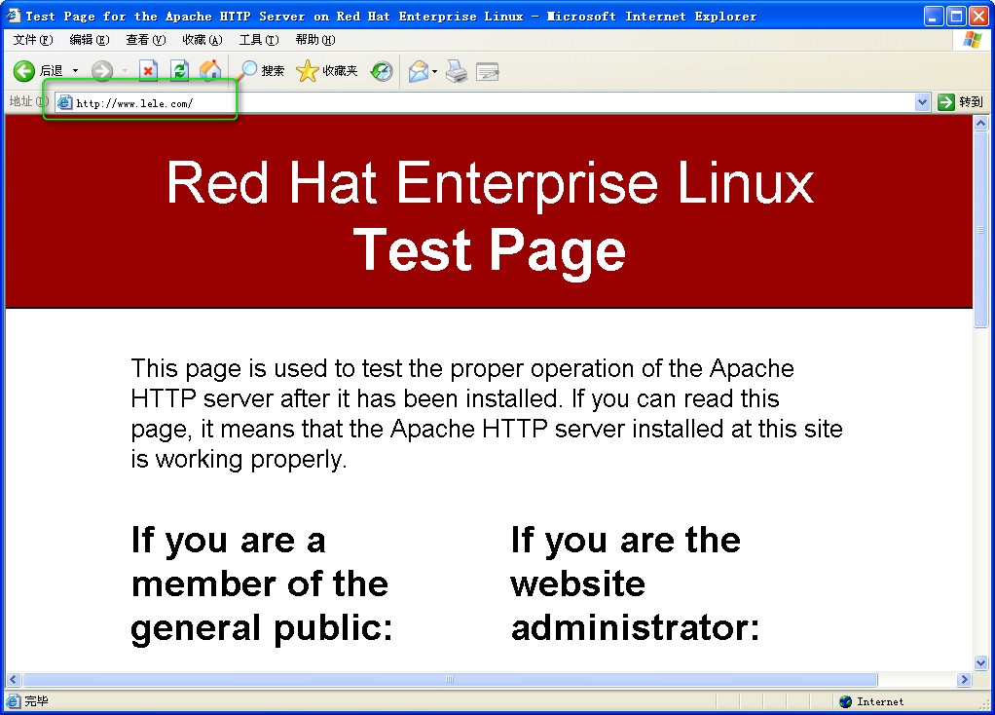
Task: Click the Internet zone status icon
Action: [845, 701]
